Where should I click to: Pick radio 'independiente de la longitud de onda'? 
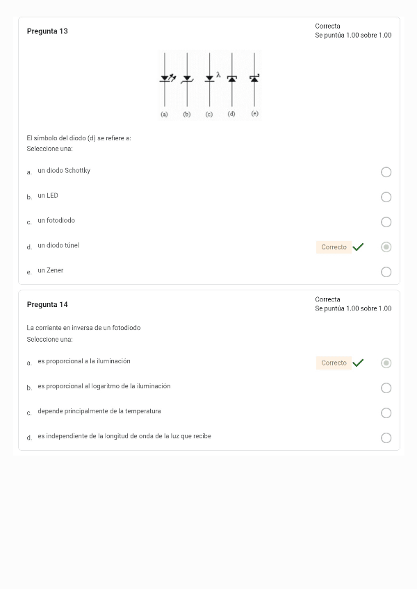[386, 438]
